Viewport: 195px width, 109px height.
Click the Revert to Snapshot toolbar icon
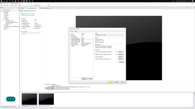click(x=30, y=5)
